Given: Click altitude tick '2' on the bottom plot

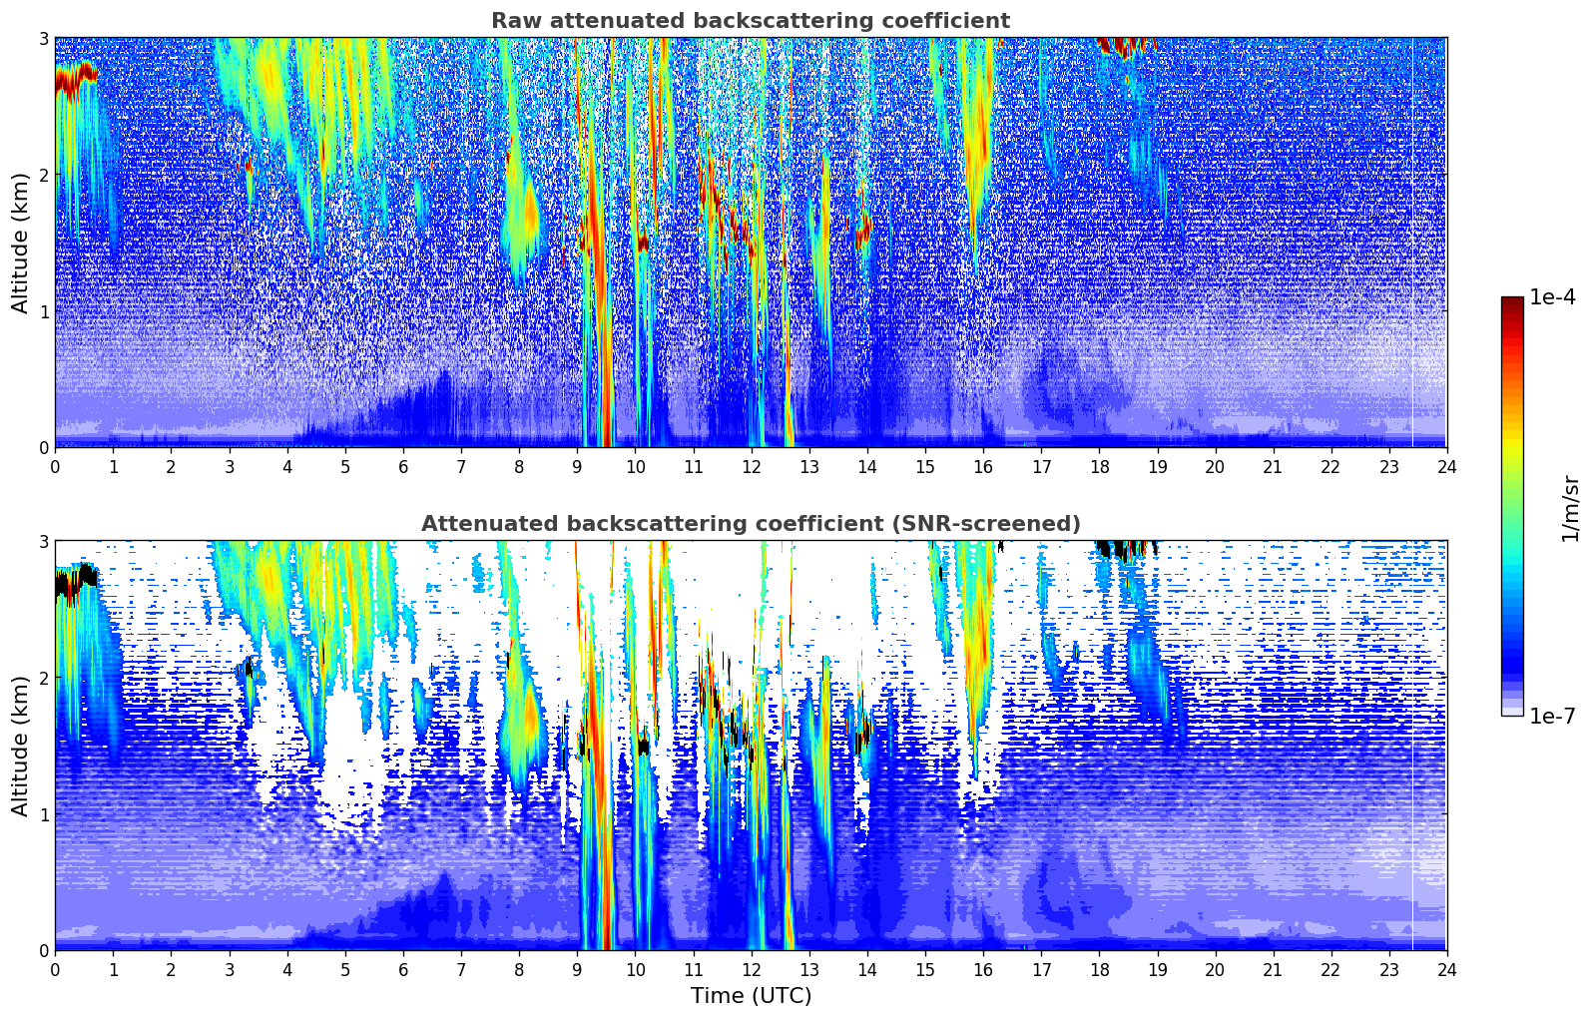Looking at the screenshot, I should click(x=43, y=678).
